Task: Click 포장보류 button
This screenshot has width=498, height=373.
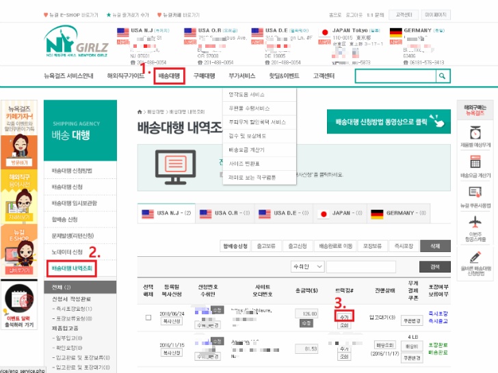Action: [373, 246]
